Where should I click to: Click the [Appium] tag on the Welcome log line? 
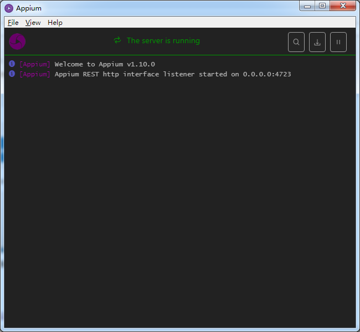(35, 64)
